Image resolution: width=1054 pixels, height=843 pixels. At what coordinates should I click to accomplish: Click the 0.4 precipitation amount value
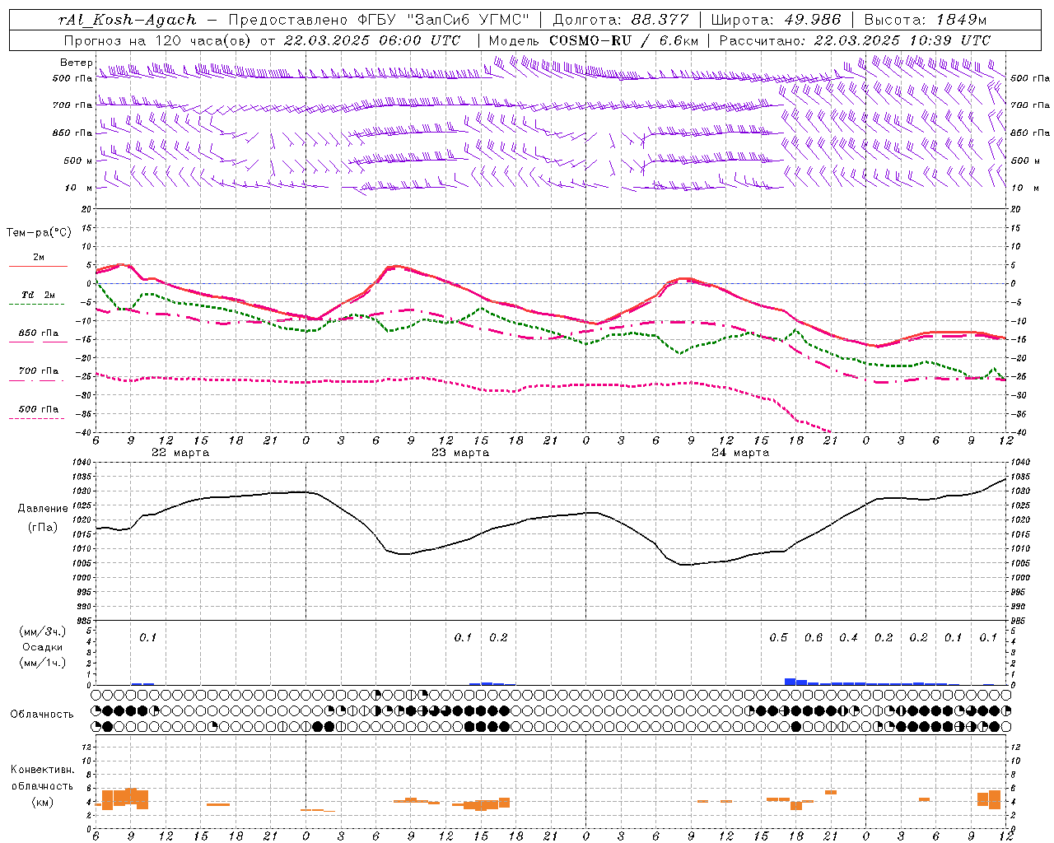848,637
